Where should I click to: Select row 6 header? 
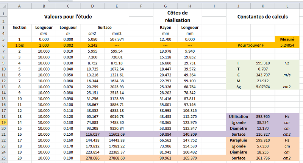pos(4,45)
